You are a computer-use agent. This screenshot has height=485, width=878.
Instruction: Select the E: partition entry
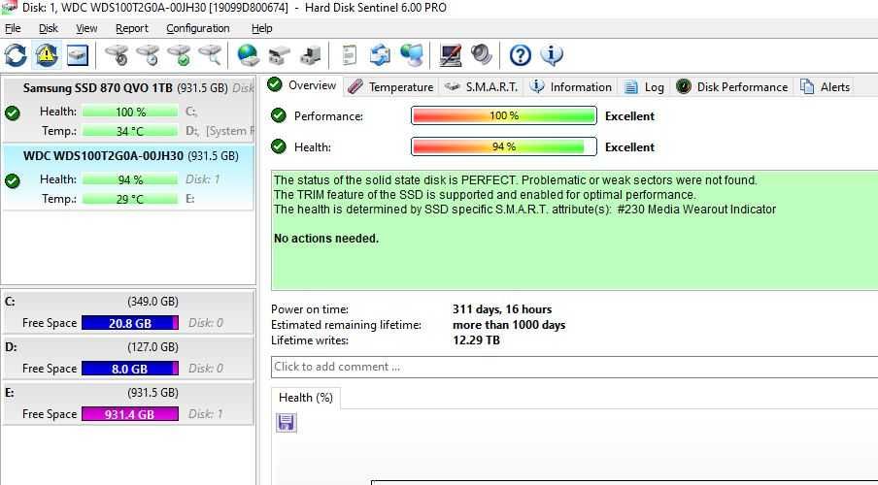tap(129, 403)
